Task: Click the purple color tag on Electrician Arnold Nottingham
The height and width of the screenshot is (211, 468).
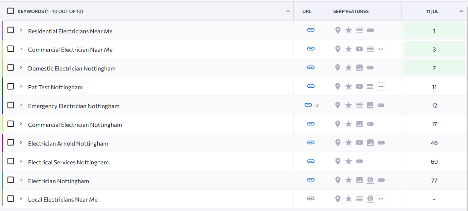Action: coord(2,143)
